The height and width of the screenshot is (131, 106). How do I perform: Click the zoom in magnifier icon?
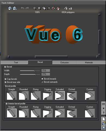coord(35,8)
